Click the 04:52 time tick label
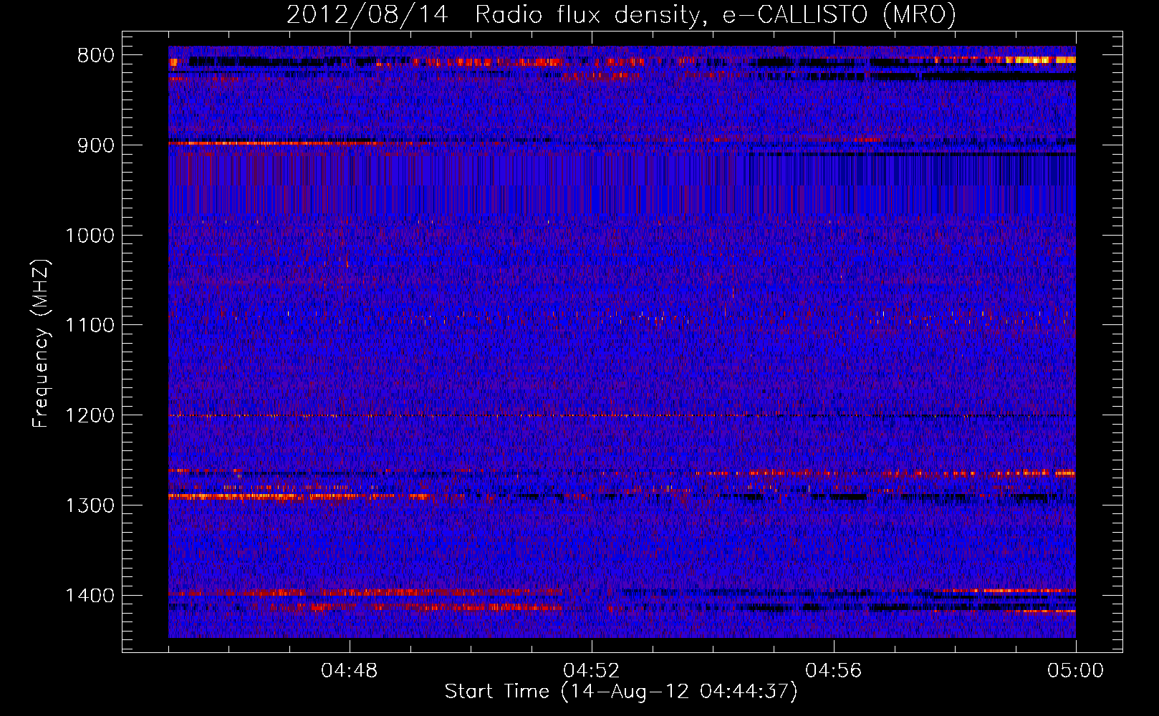The image size is (1159, 716). coord(592,671)
